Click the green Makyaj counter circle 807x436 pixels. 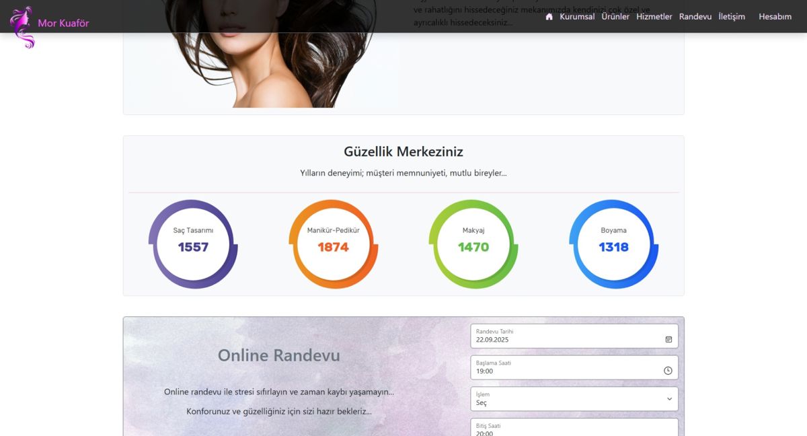pyautogui.click(x=473, y=244)
